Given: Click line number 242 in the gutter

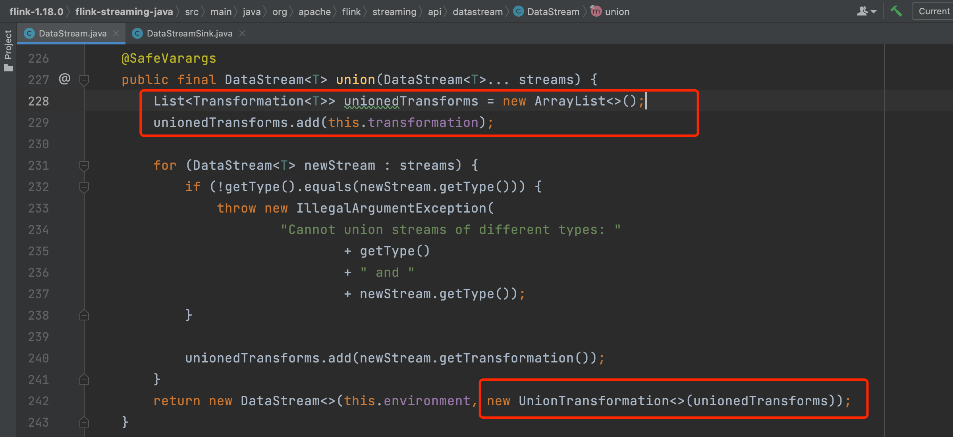Looking at the screenshot, I should point(39,401).
